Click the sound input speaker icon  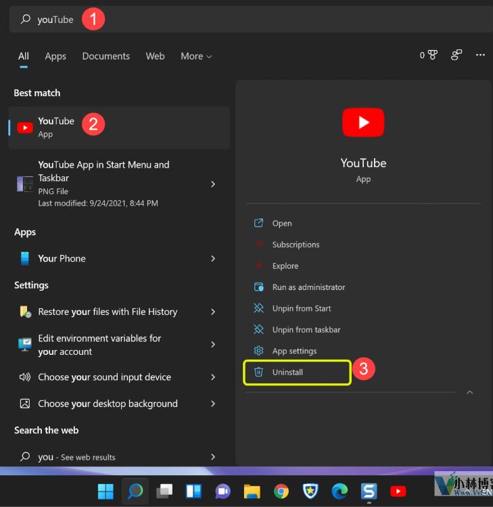[x=25, y=377]
